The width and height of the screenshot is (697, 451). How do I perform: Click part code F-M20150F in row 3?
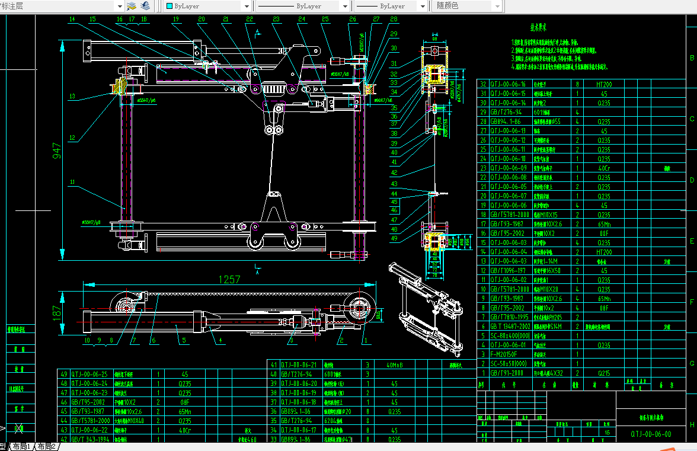(x=504, y=354)
